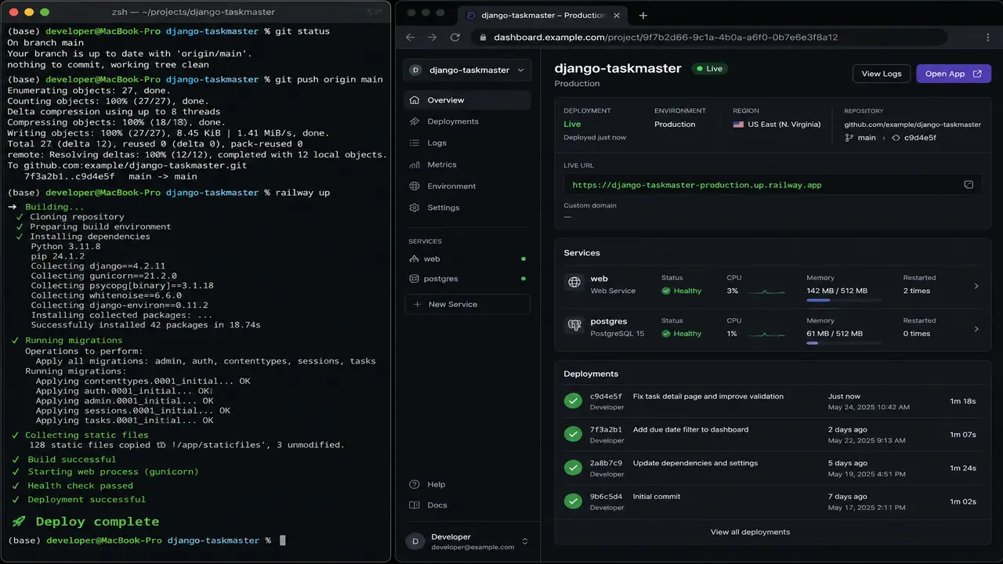Click the "main" branch name in Repository
1003x564 pixels.
click(x=867, y=138)
